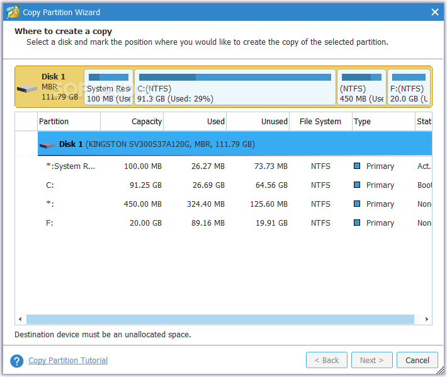The image size is (447, 377).
Task: Select System Reserved 100 MB partition block
Action: pos(109,87)
